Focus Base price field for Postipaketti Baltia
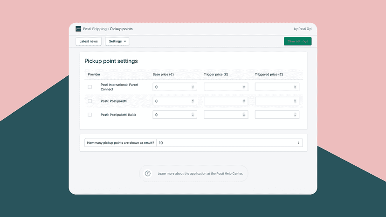 [175, 115]
